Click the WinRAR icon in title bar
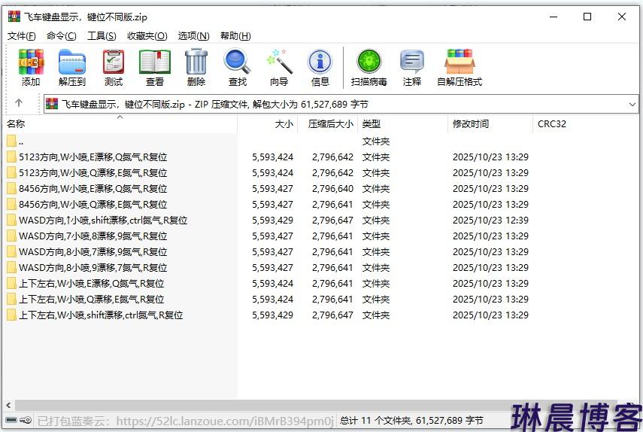The image size is (643, 432). (x=14, y=17)
